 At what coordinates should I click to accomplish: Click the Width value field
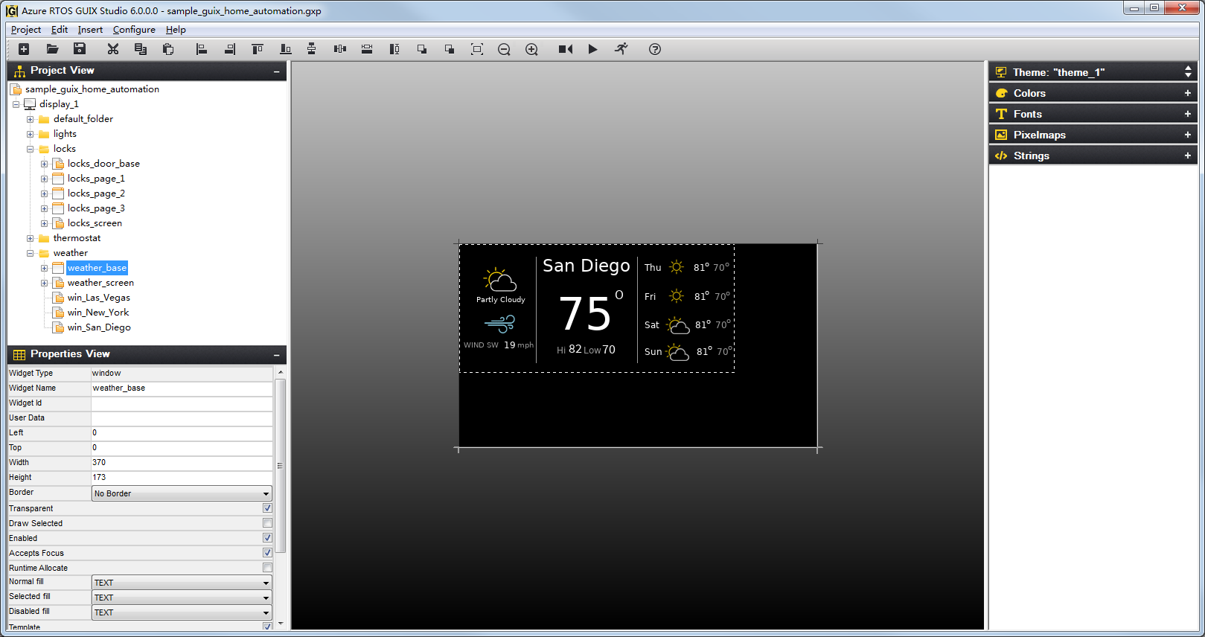coord(182,463)
